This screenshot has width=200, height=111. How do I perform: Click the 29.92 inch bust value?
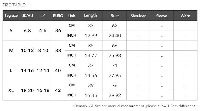click(115, 95)
